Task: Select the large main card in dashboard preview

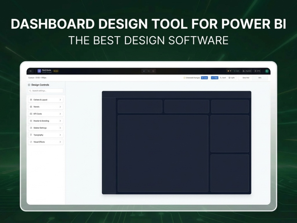Action: (163, 153)
